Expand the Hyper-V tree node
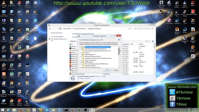The height and width of the screenshot is (112, 199). [80, 53]
